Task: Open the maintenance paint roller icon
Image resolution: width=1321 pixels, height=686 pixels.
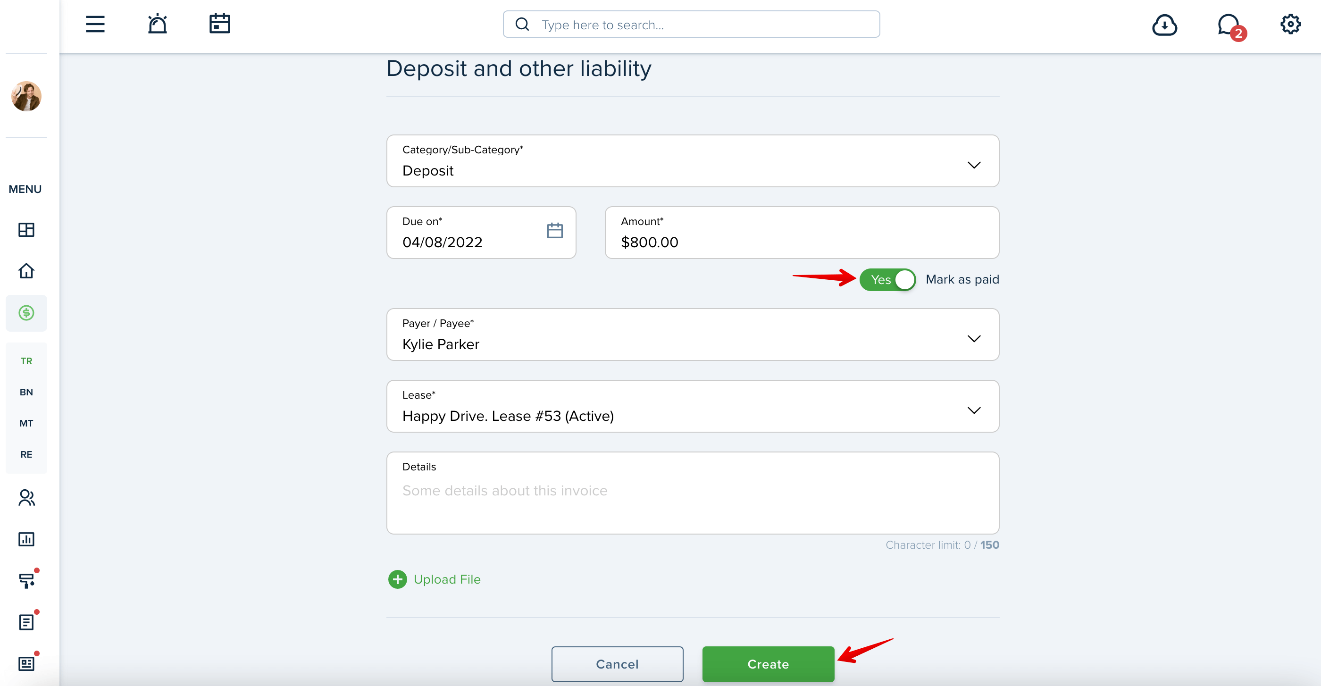Action: click(x=27, y=580)
